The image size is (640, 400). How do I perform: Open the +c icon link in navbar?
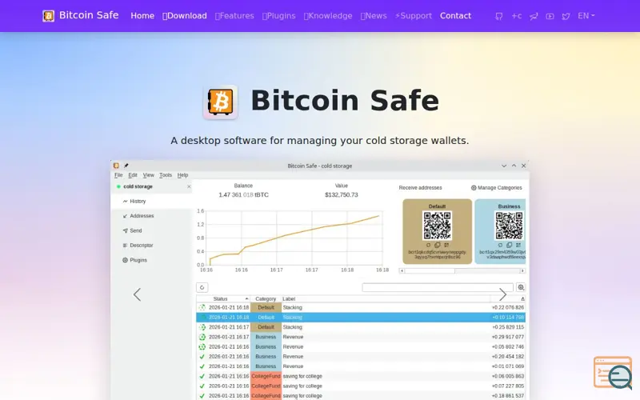[516, 16]
